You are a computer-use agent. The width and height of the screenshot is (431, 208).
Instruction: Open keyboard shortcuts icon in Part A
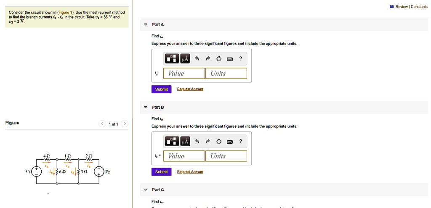229,59
